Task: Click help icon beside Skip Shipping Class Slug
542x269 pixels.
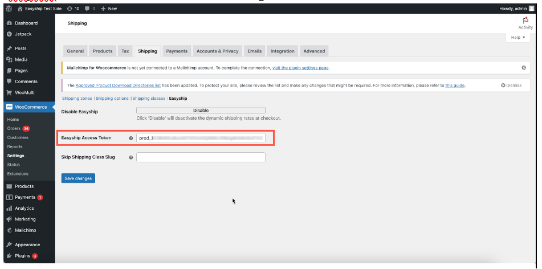Action: [131, 157]
